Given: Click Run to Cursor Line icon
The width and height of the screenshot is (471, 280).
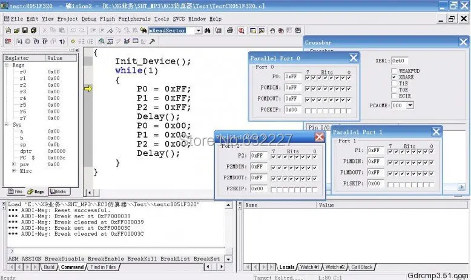Looking at the screenshot, I should (x=62, y=41).
